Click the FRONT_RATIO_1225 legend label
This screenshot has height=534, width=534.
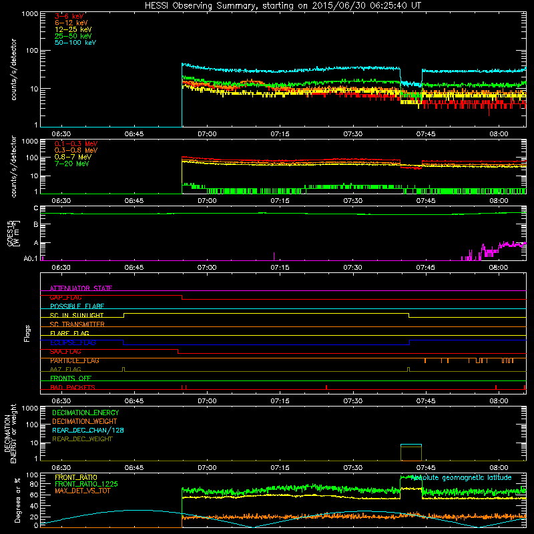(x=86, y=484)
